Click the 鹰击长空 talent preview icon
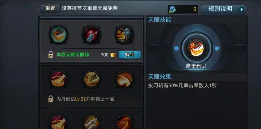Viewport: 261px width, 129px height. (x=196, y=48)
